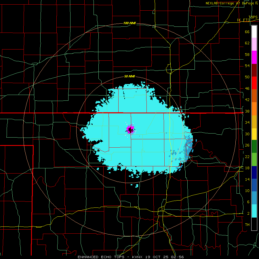Select the bright red legend swatch
259x259 pixels.
tap(254, 83)
